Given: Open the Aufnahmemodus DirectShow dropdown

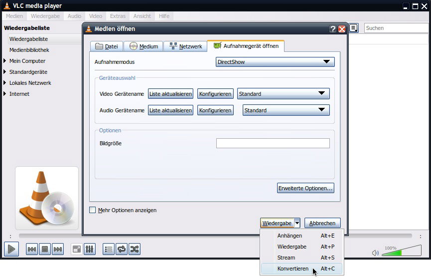Looking at the screenshot, I should click(275, 62).
